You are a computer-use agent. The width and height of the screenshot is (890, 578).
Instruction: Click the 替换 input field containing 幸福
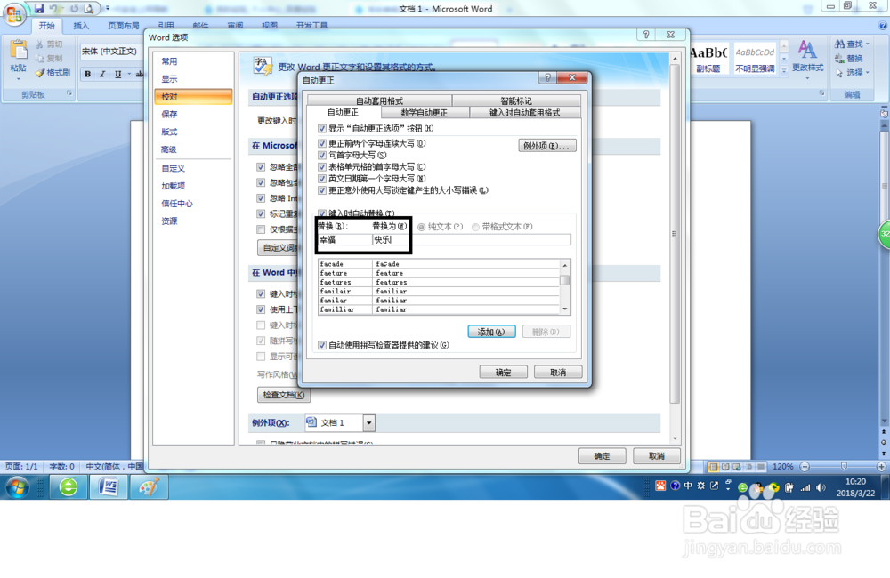click(344, 240)
